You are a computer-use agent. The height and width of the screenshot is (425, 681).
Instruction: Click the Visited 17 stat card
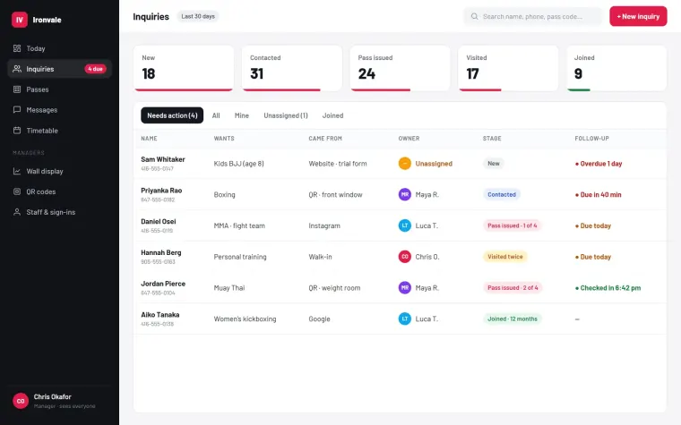pos(508,68)
